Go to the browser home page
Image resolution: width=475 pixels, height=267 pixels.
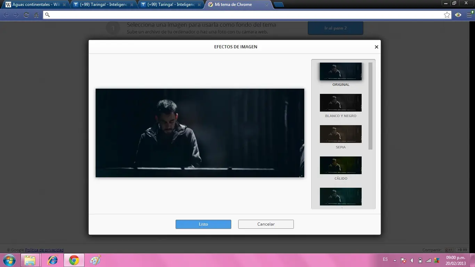click(x=36, y=15)
